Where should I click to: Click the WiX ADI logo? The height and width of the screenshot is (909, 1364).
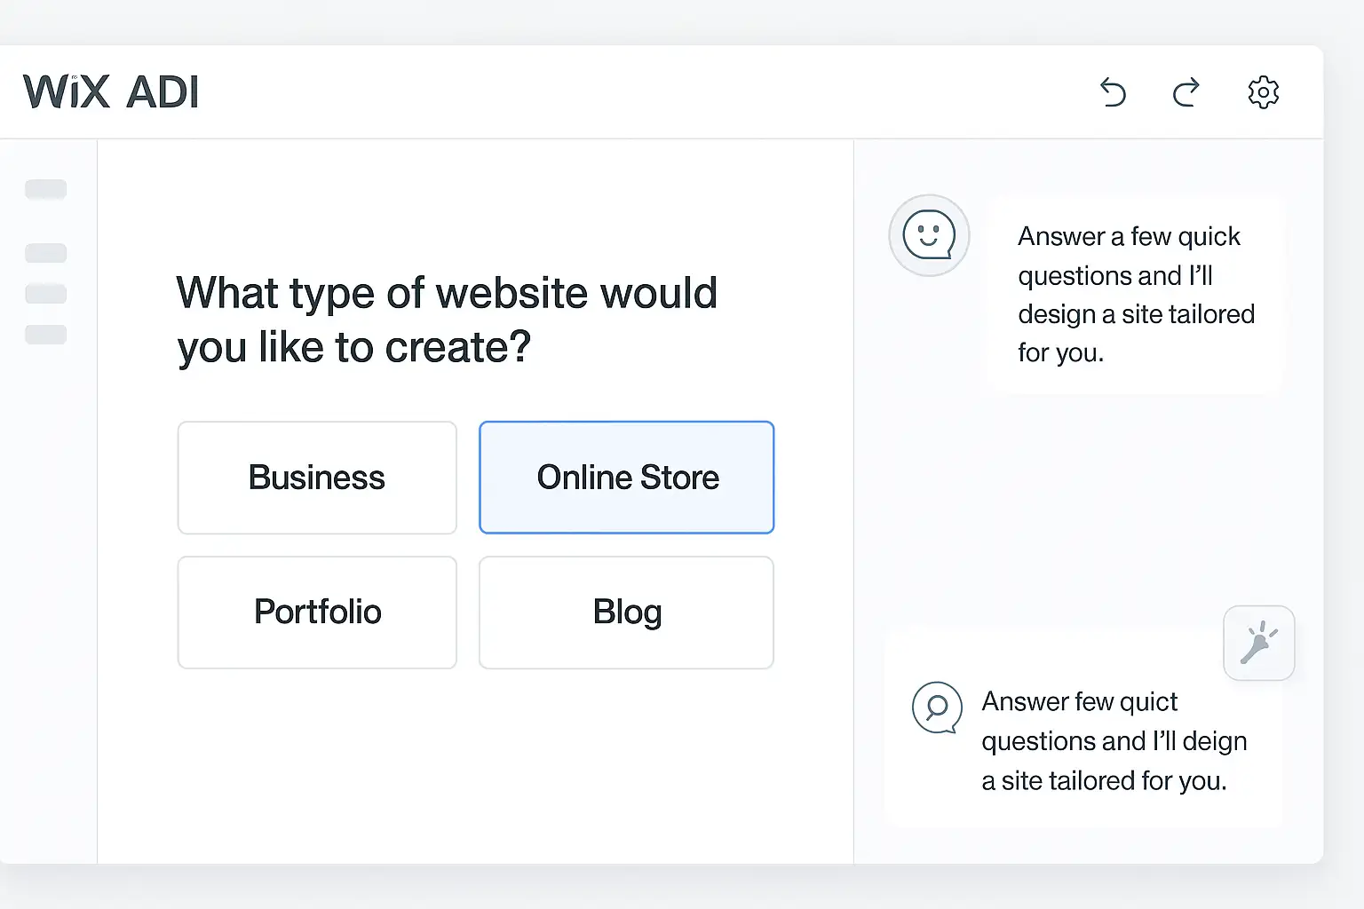click(x=111, y=92)
